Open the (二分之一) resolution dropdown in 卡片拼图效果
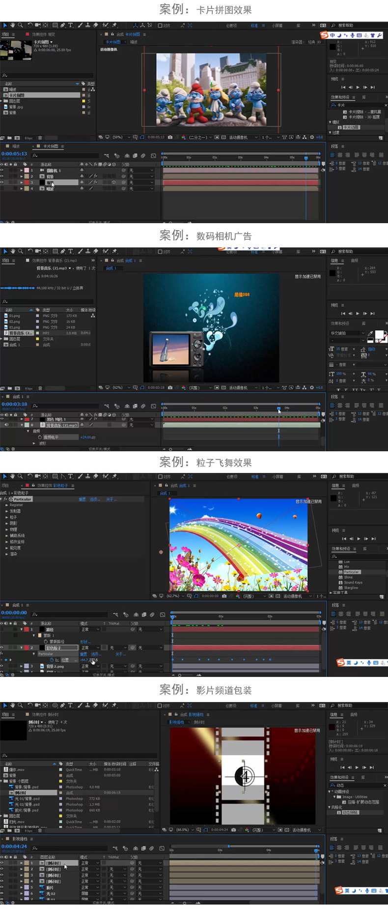Image resolution: width=388 pixels, height=909 pixels. [x=201, y=137]
